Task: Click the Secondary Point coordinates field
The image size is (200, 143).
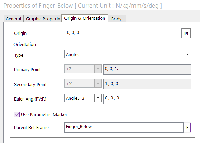Action: coord(147,84)
